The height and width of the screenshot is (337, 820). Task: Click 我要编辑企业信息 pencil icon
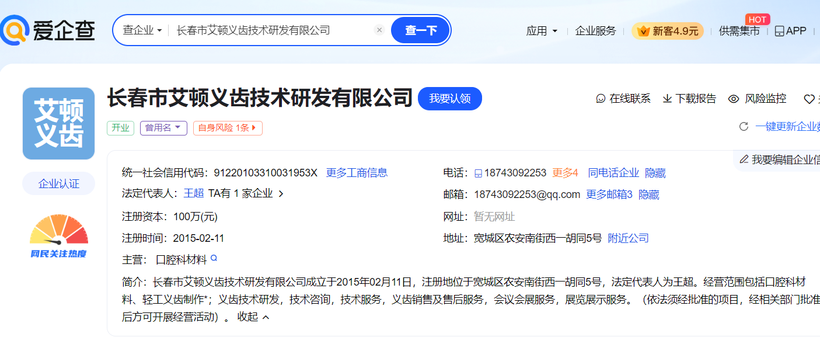(x=744, y=159)
